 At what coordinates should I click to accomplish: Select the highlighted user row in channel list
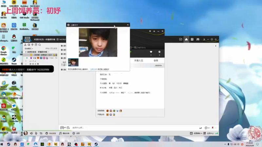41,55
